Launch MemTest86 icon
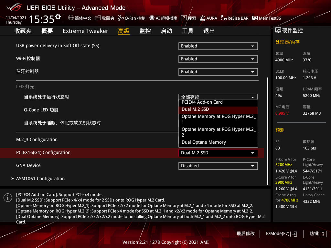This screenshot has width=331, height=248. (255, 18)
